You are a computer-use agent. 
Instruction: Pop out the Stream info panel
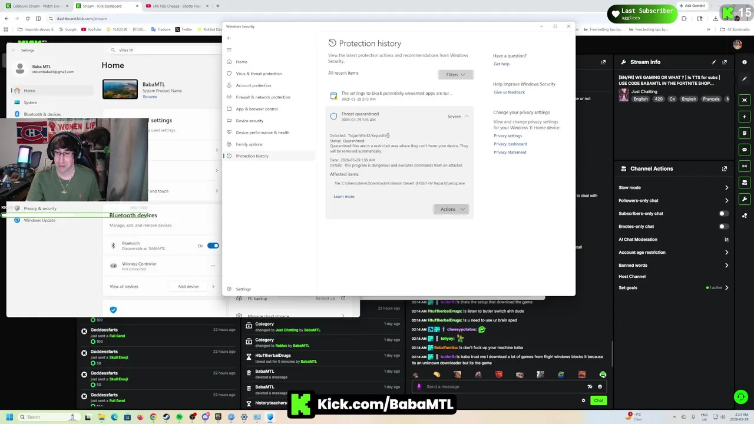(725, 62)
